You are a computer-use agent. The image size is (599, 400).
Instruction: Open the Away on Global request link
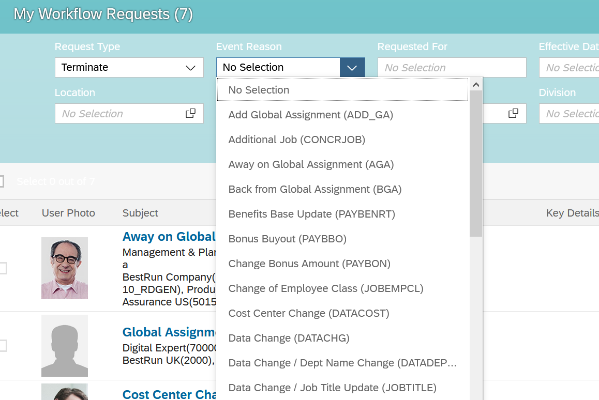click(169, 237)
